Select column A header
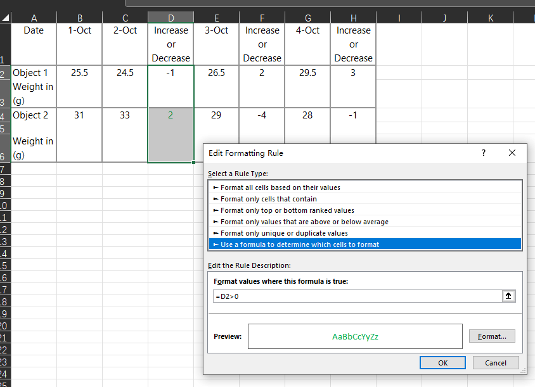The image size is (535, 387). (x=34, y=18)
